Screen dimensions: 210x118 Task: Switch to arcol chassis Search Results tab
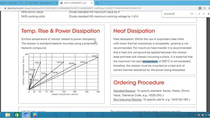click(41, 3)
